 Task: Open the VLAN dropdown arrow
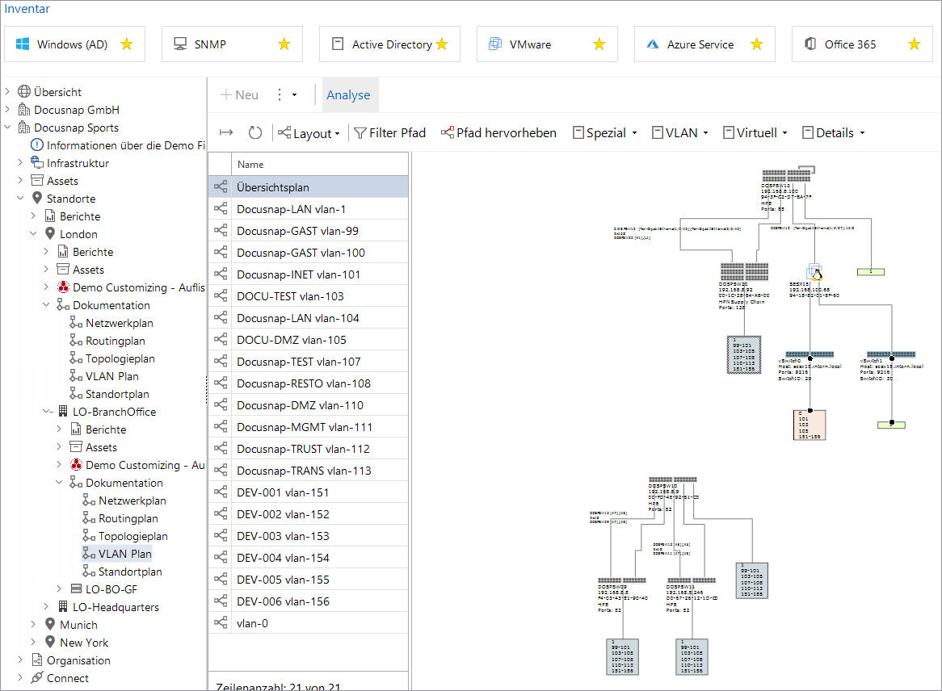point(705,133)
